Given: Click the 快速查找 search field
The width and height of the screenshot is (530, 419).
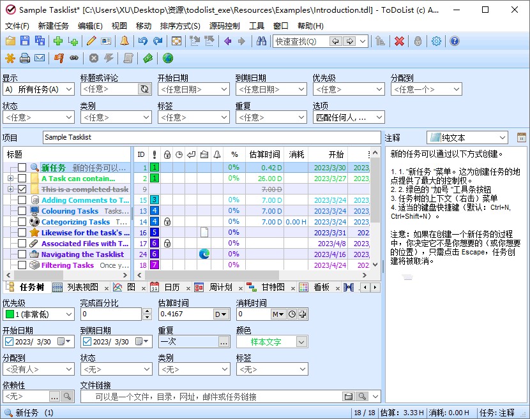Looking at the screenshot, I should pyautogui.click(x=301, y=41).
